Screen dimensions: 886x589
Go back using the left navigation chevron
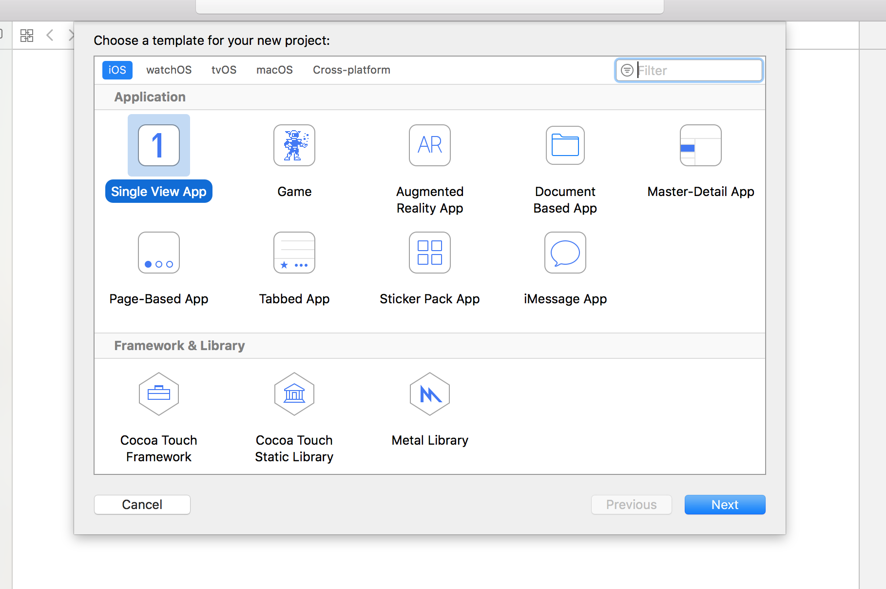50,35
